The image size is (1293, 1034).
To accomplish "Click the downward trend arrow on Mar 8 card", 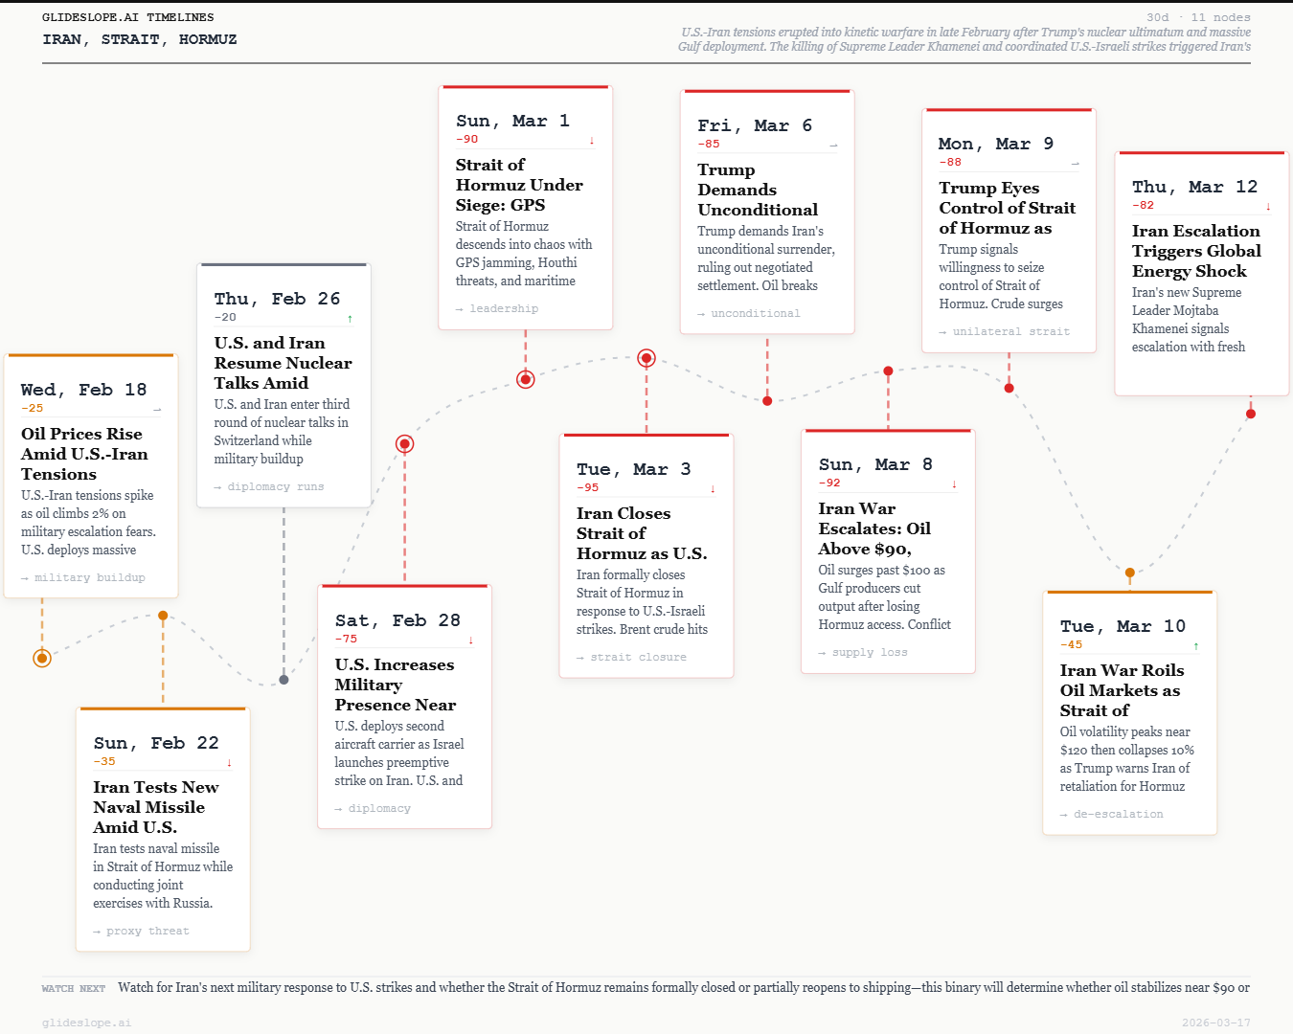I will pos(954,483).
